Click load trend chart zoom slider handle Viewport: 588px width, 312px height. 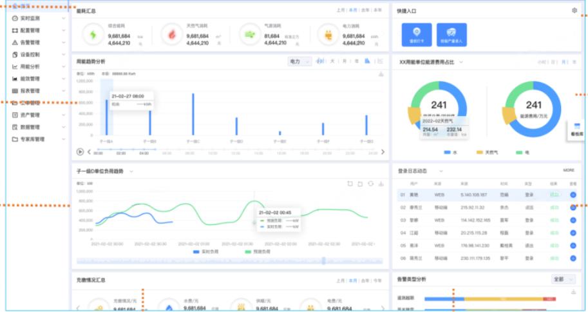point(324,261)
